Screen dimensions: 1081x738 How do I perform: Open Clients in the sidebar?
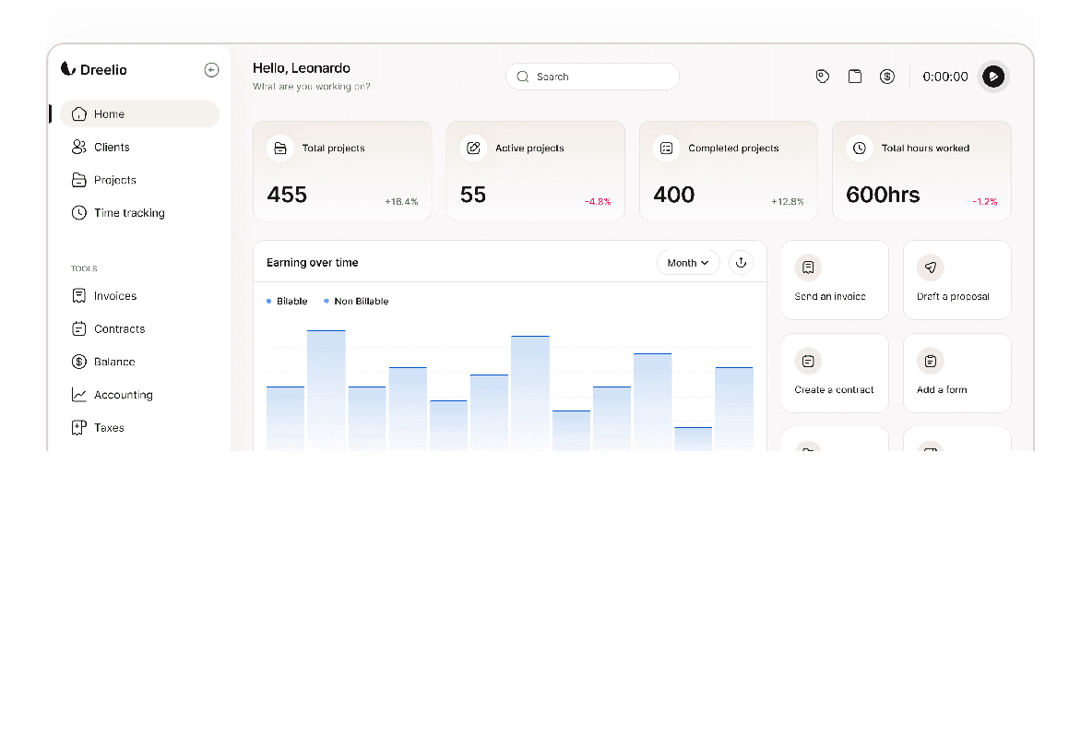139,147
